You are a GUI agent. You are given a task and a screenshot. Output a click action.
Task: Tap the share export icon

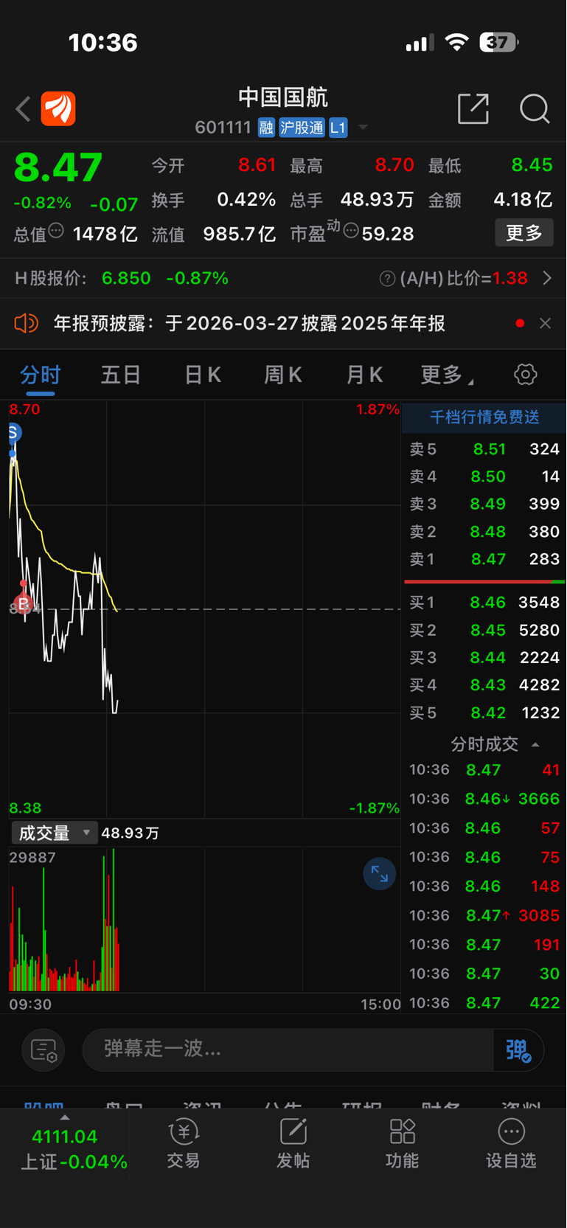click(x=473, y=109)
